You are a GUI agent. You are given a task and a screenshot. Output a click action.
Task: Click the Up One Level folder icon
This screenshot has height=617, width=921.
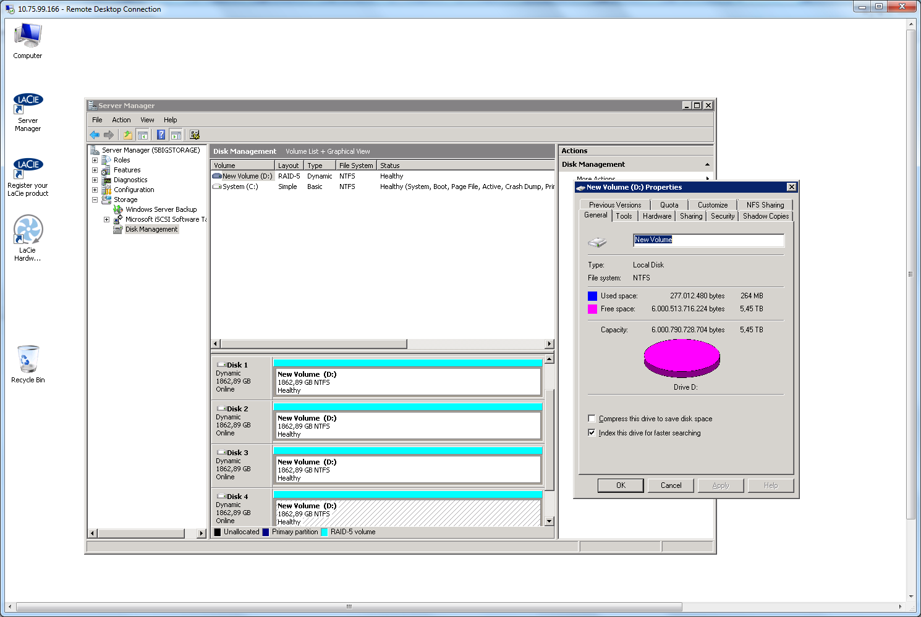pyautogui.click(x=127, y=135)
